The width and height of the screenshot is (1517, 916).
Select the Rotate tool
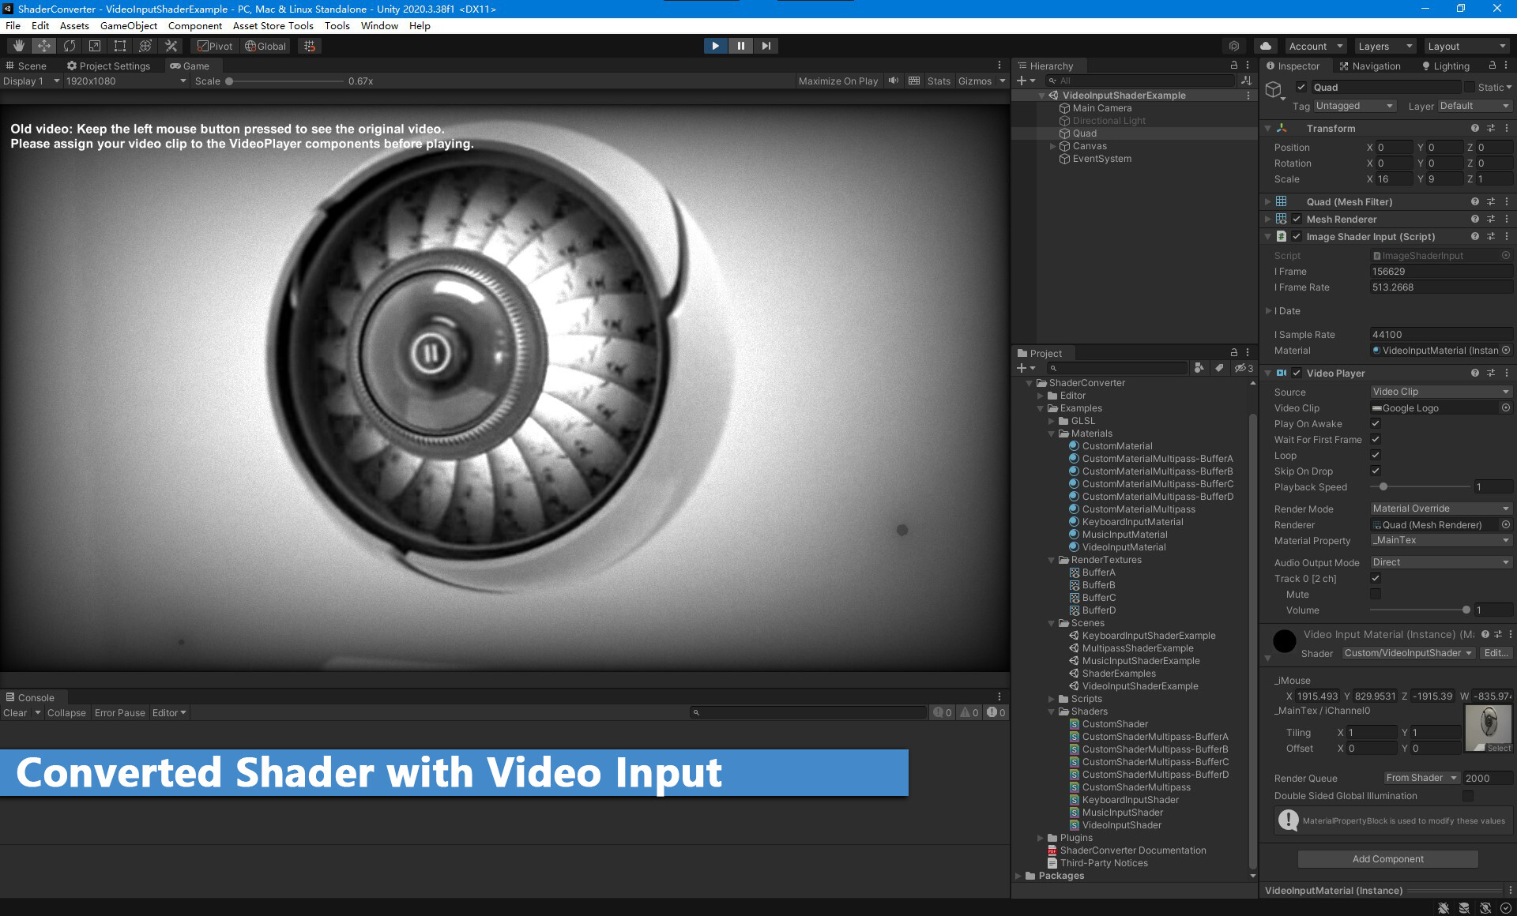pos(70,46)
